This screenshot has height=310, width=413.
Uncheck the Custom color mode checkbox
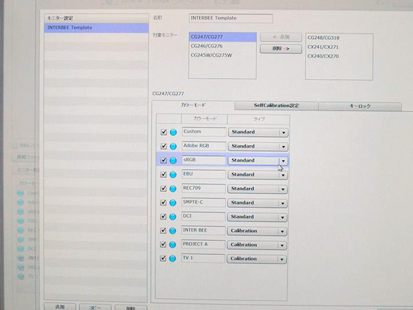coord(164,132)
